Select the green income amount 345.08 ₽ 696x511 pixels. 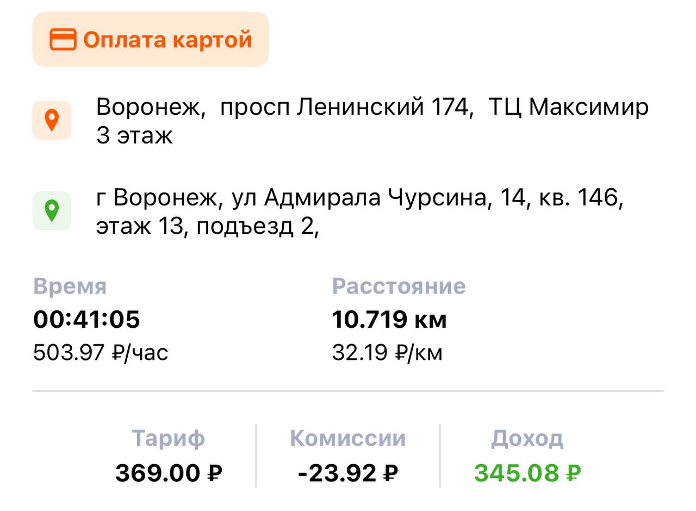click(527, 473)
